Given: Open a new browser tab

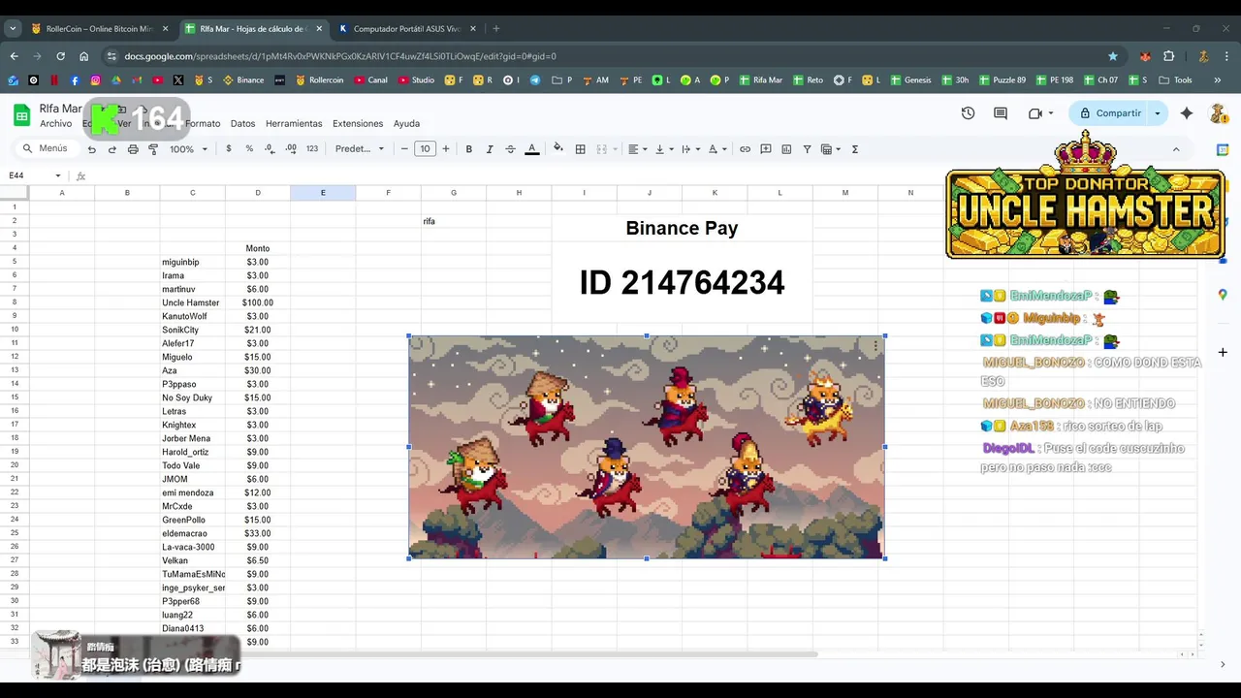Looking at the screenshot, I should 496,29.
